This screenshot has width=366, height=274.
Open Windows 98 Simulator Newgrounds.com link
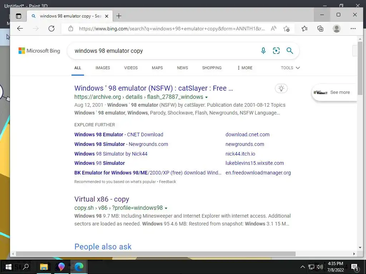coord(121,144)
